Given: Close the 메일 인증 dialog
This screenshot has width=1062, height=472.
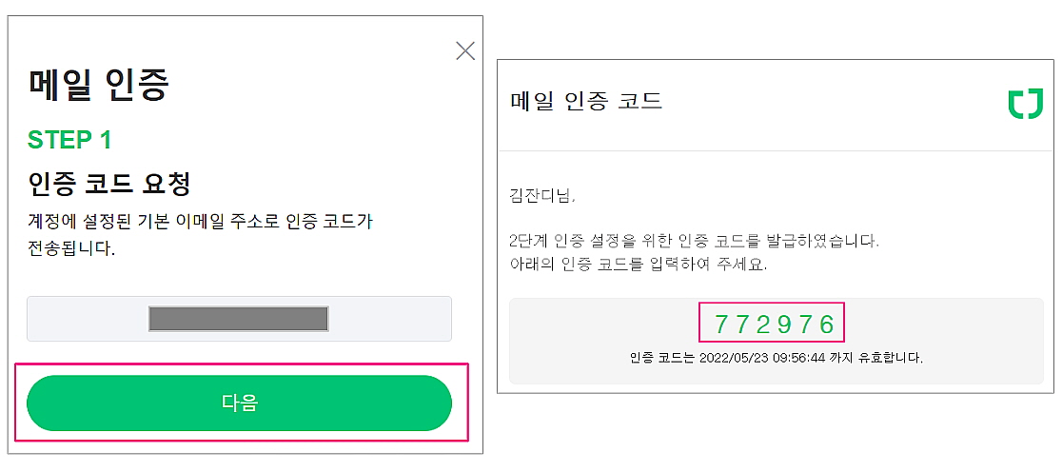Looking at the screenshot, I should coord(465,51).
